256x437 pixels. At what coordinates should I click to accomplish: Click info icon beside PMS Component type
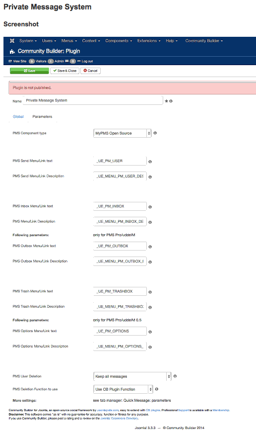[x=155, y=133]
